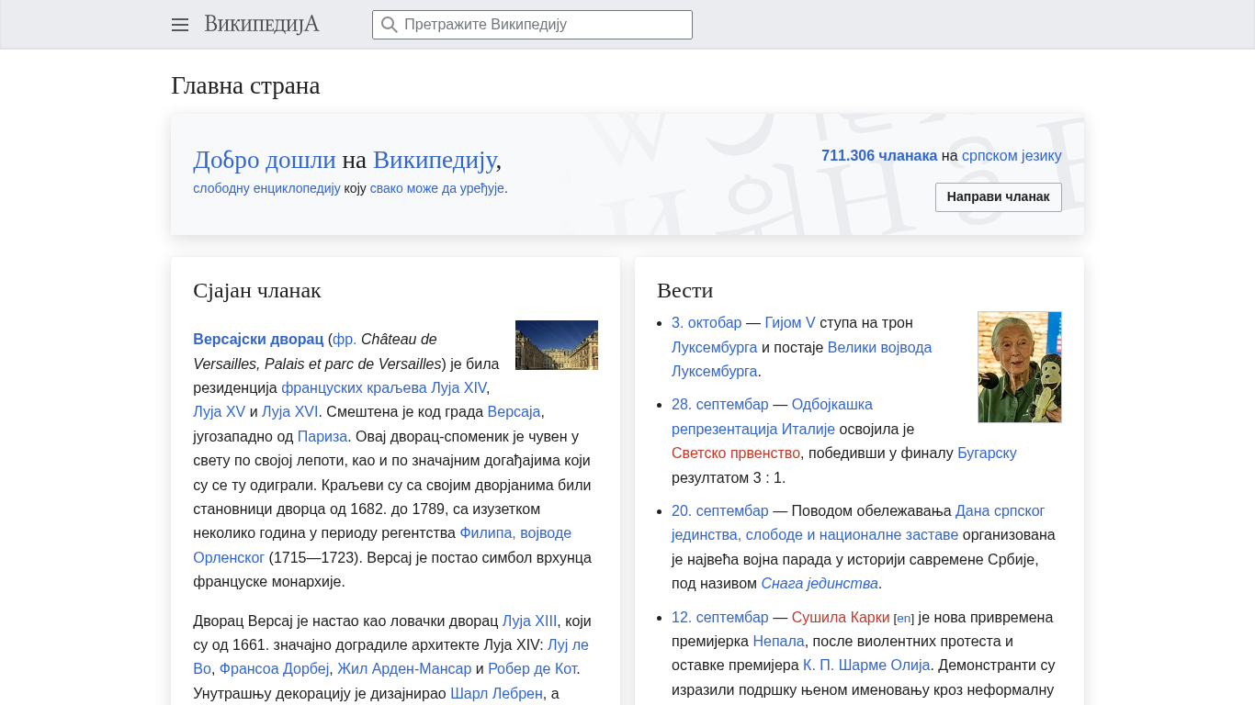Open the српском језику link

(x=1012, y=156)
